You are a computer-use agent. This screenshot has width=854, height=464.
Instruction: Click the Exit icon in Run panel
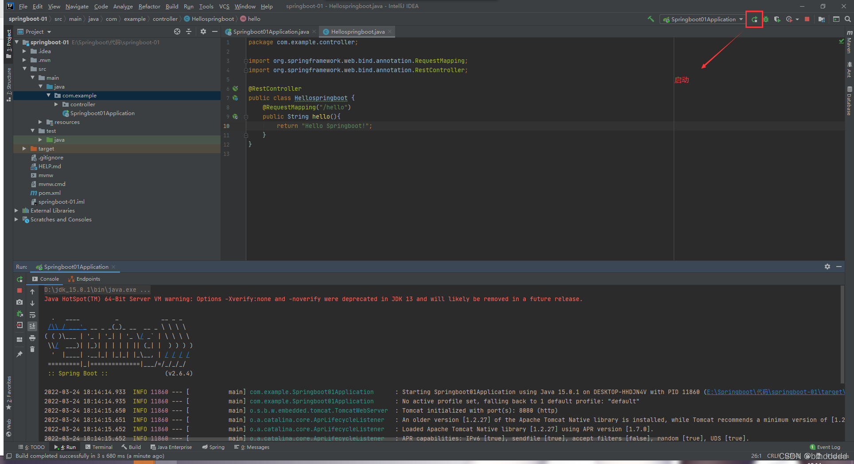point(19,325)
